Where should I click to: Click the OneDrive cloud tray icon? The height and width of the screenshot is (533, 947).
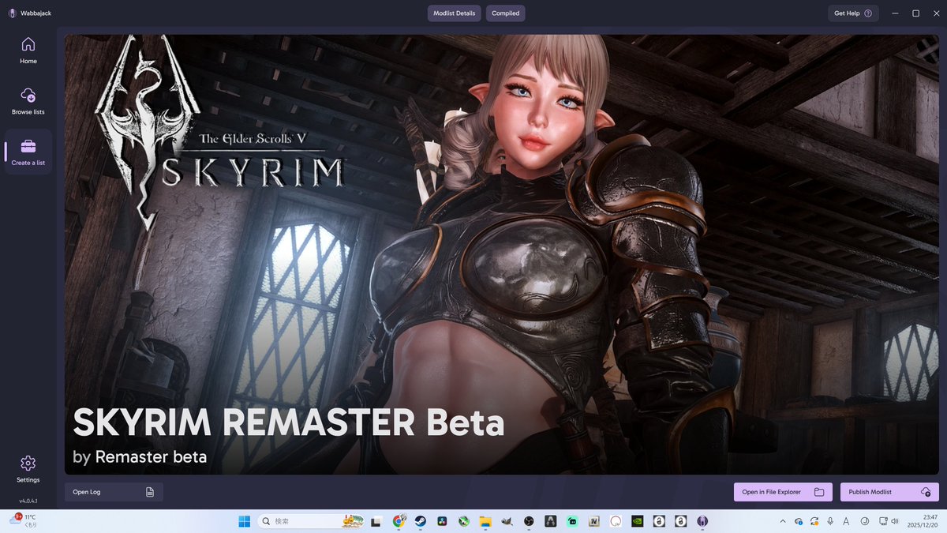click(799, 521)
